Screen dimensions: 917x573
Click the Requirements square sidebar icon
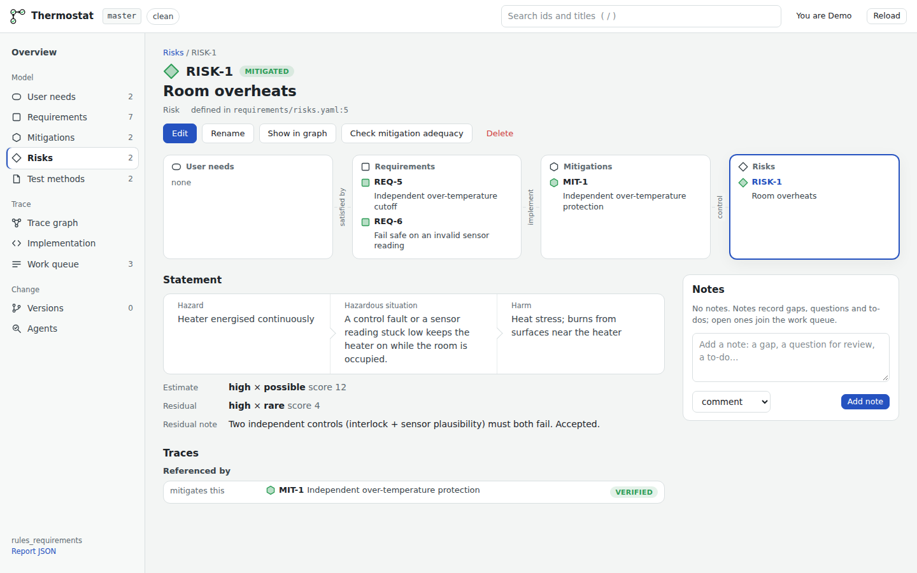click(x=17, y=117)
